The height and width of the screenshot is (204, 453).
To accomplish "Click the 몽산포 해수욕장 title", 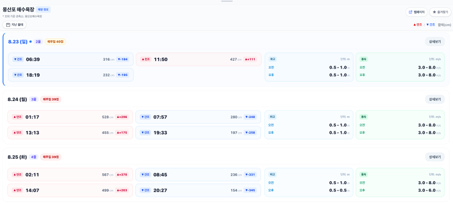I will point(19,10).
